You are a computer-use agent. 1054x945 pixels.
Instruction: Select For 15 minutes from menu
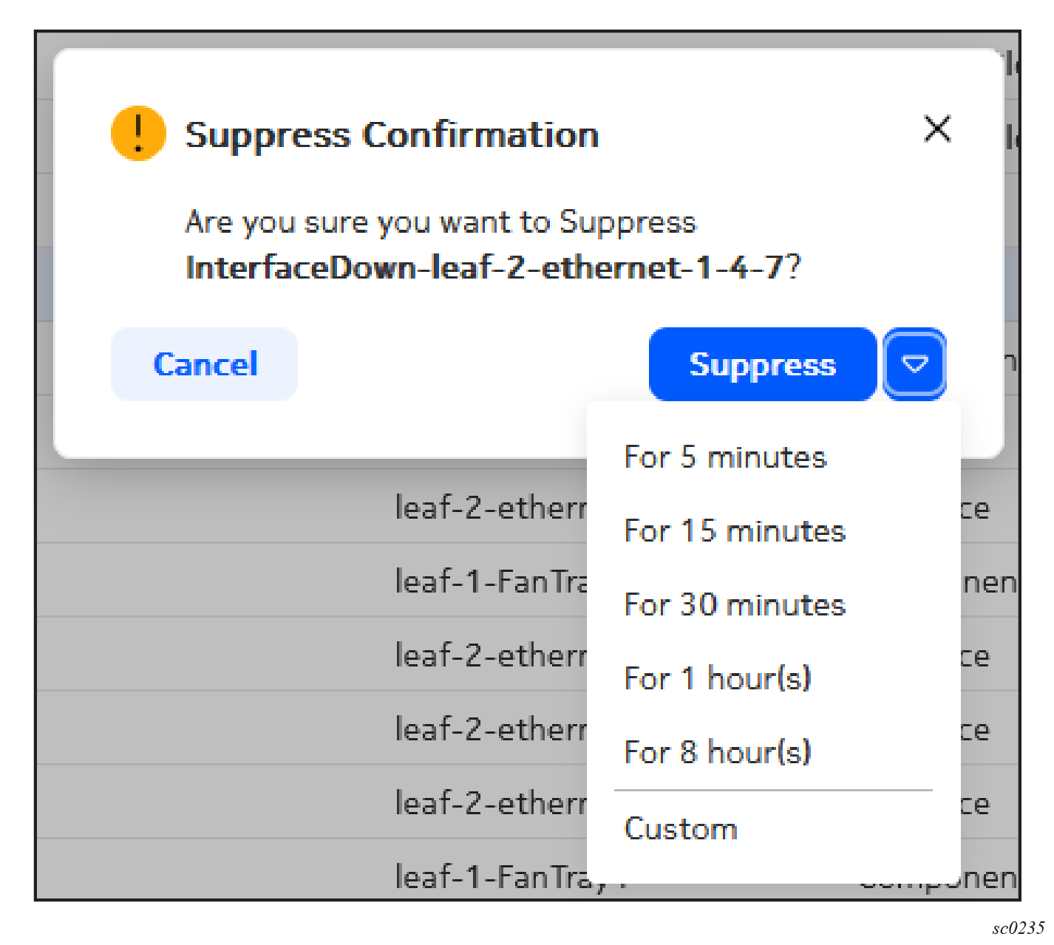[735, 531]
